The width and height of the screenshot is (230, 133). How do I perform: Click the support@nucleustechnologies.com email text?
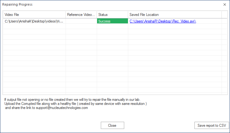[62, 108]
